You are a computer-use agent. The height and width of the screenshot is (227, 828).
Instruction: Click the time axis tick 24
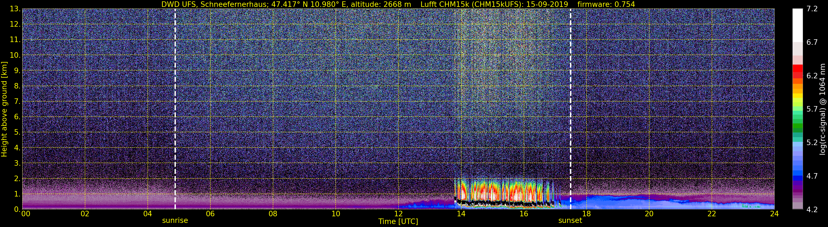pyautogui.click(x=774, y=214)
